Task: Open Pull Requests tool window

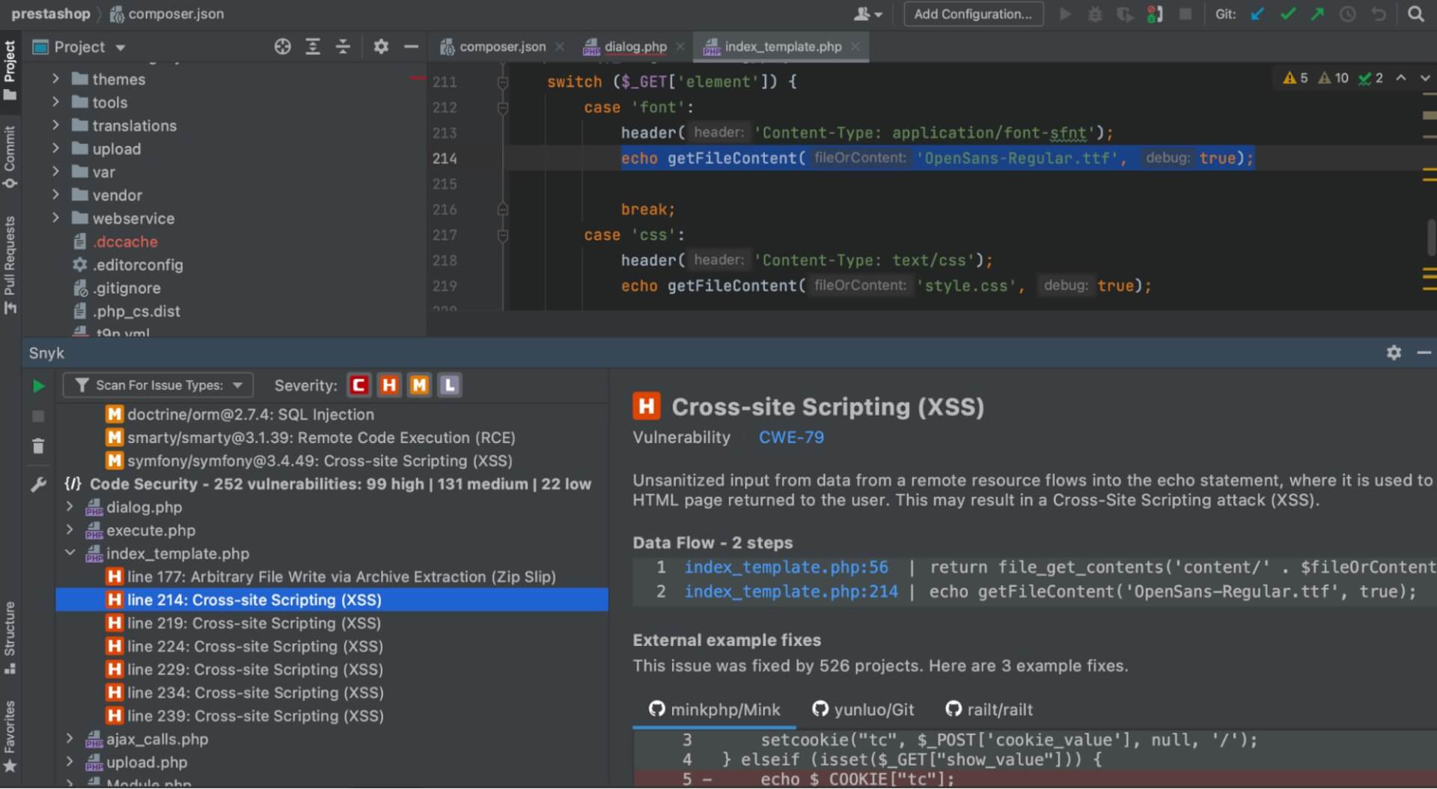Action: (10, 266)
